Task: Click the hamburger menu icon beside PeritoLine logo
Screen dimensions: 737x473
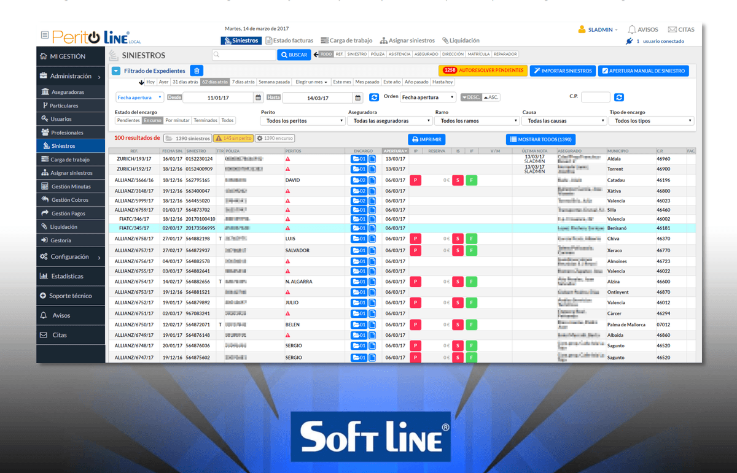Action: (x=44, y=35)
